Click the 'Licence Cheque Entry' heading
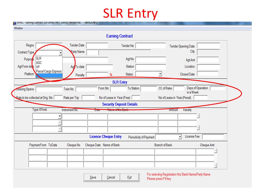261x195 pixels. click(x=105, y=136)
